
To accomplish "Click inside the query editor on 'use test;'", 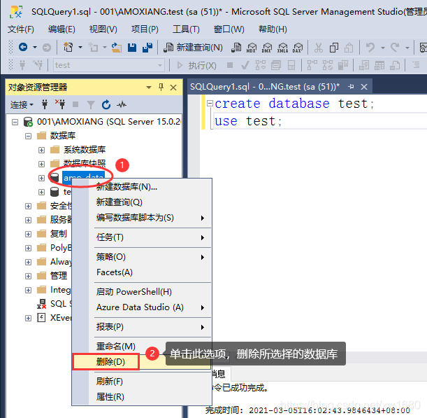I will click(x=248, y=121).
